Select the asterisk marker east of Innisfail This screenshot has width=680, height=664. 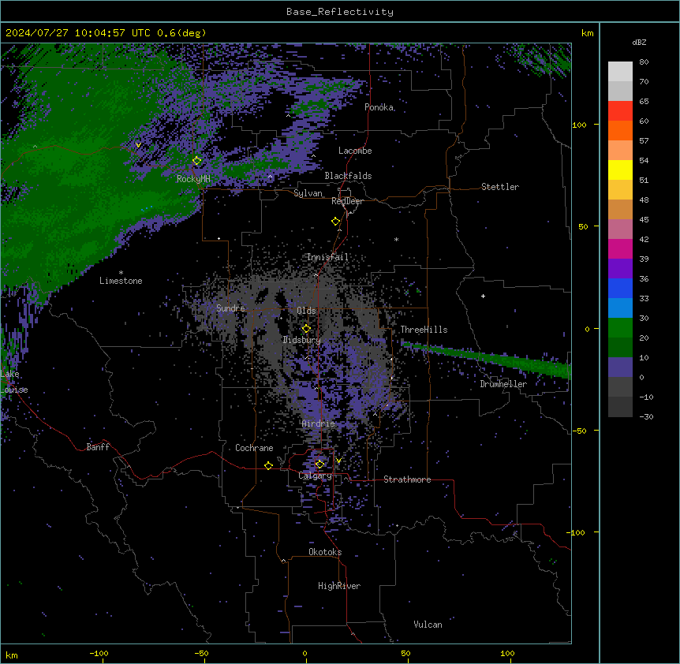point(396,239)
